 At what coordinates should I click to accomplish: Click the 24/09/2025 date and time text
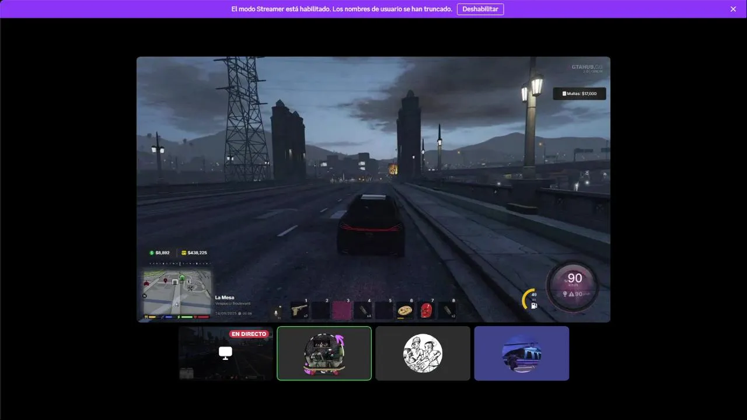tap(233, 313)
